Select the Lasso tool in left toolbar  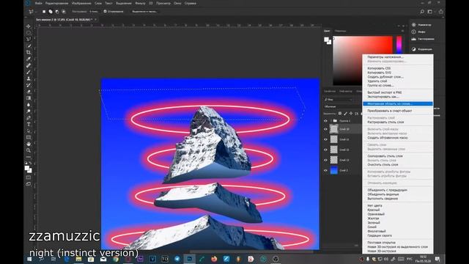pos(29,39)
